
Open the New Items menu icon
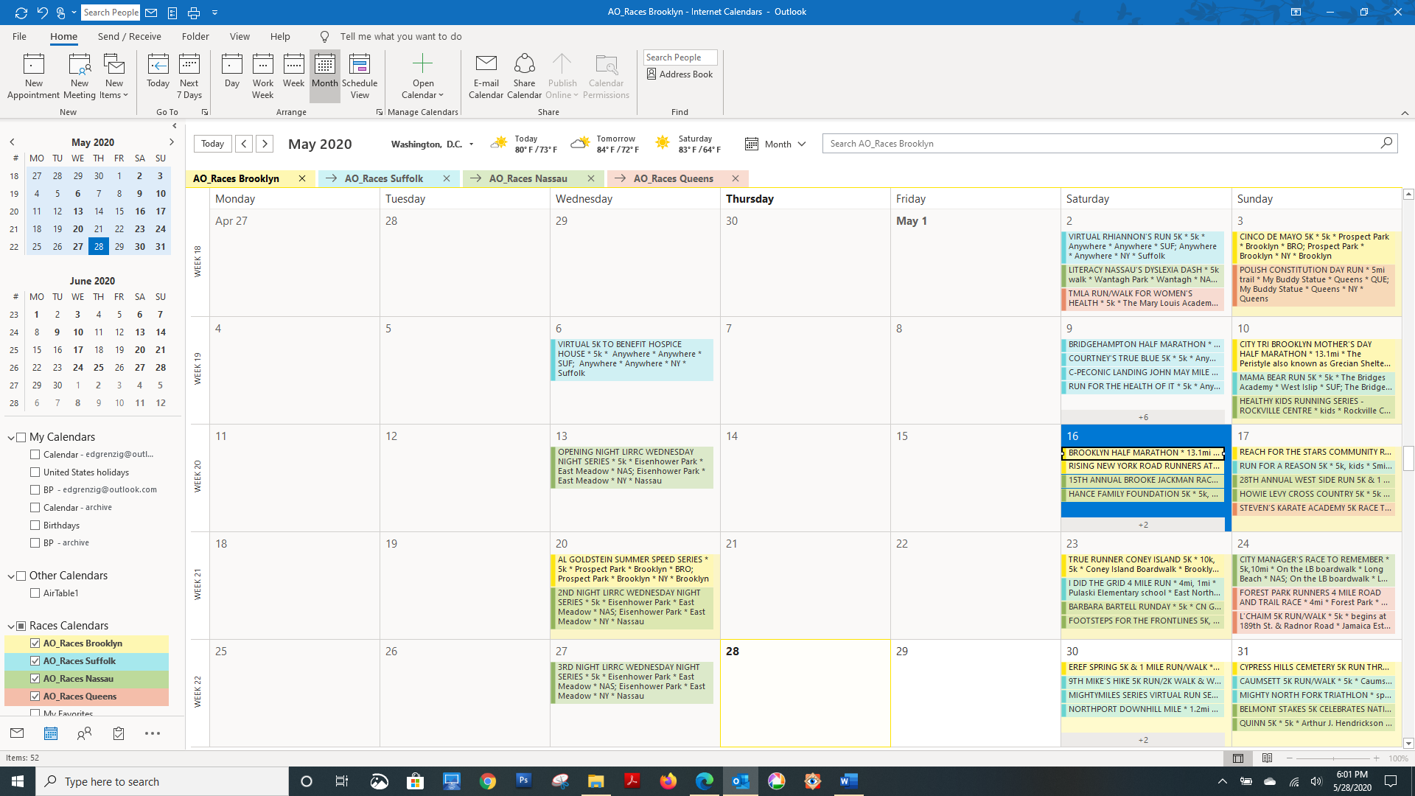[x=114, y=76]
